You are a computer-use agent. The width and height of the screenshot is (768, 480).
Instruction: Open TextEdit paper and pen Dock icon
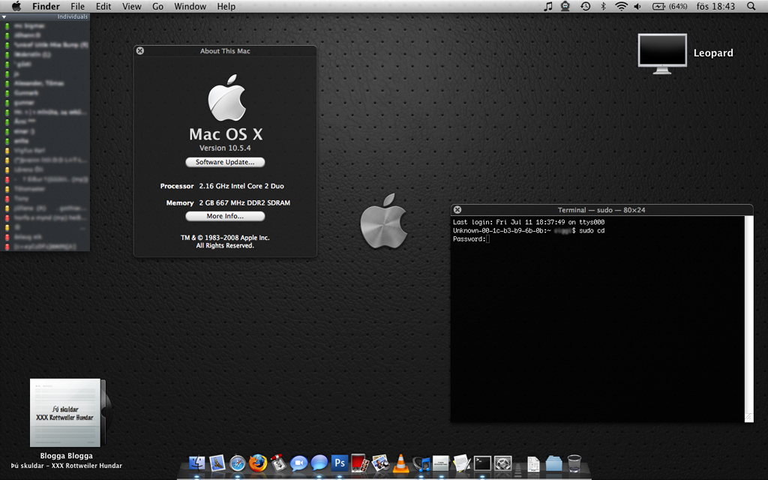pos(461,462)
